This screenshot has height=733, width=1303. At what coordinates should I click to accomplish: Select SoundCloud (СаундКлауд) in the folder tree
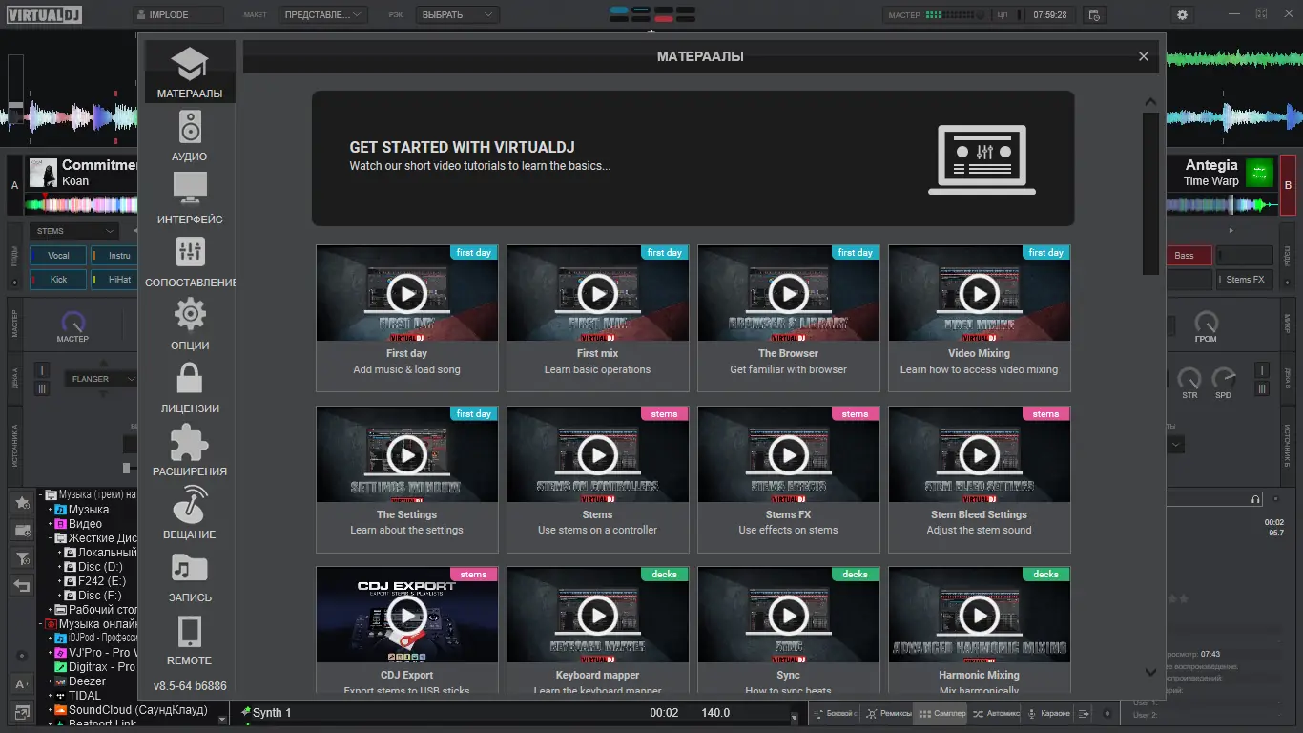[138, 710]
